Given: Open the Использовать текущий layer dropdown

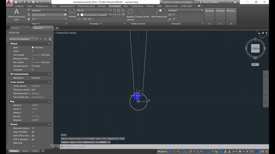Looking at the screenshot, I should coord(96,15).
